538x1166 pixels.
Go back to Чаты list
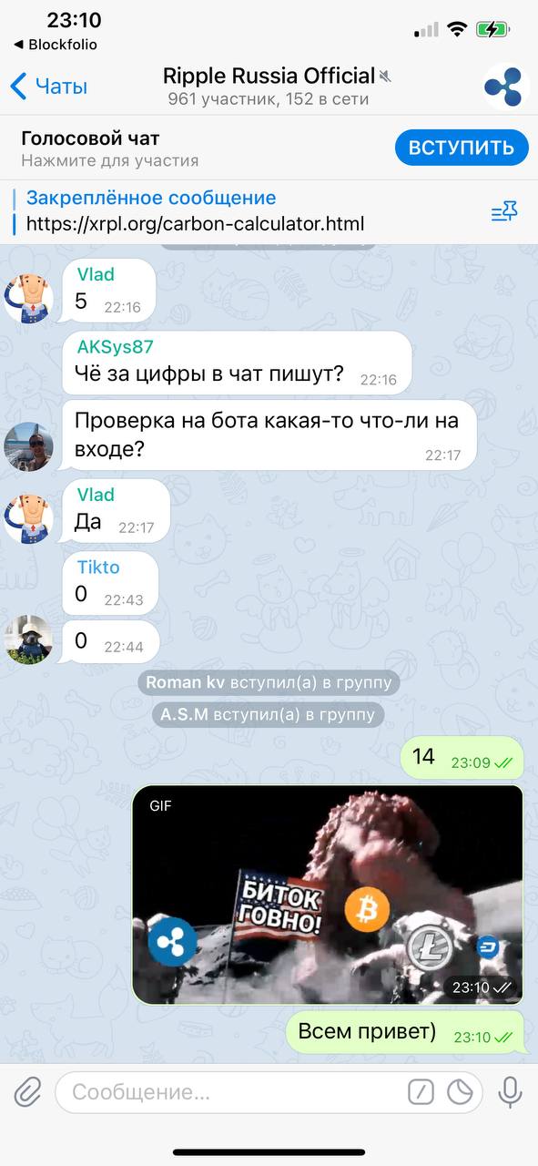(x=48, y=87)
